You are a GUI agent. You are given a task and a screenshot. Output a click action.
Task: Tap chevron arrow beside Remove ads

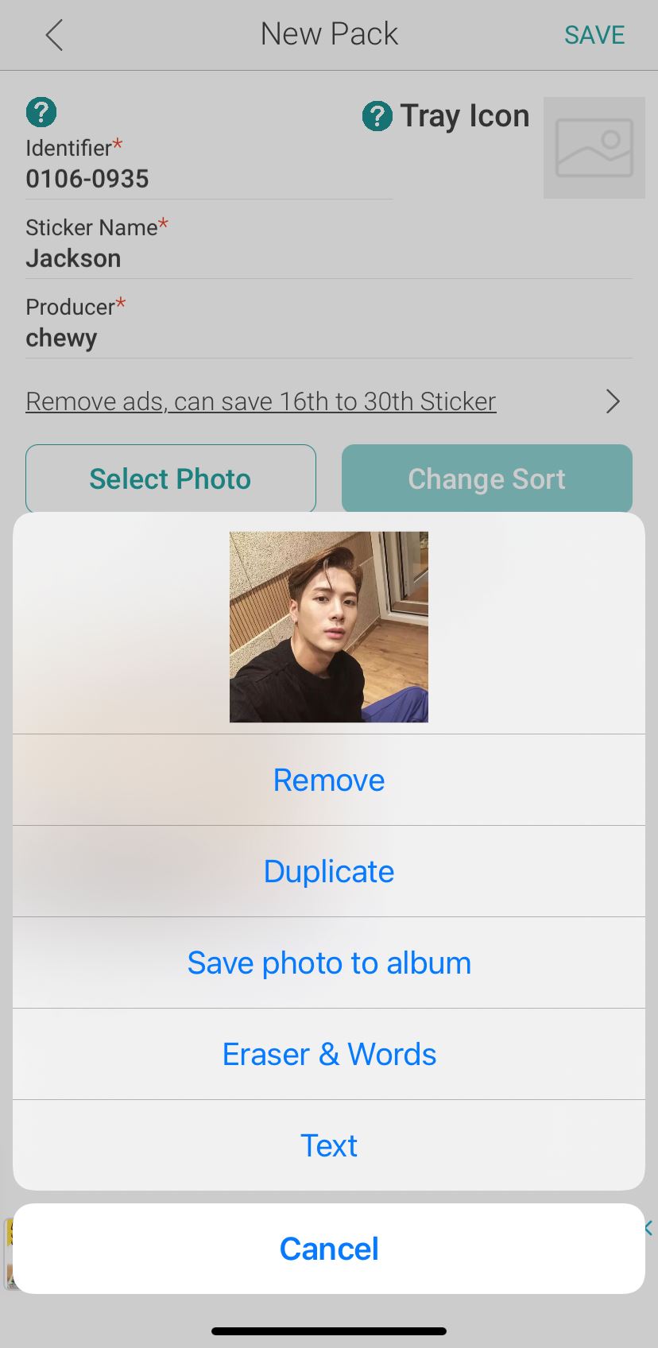tap(613, 401)
